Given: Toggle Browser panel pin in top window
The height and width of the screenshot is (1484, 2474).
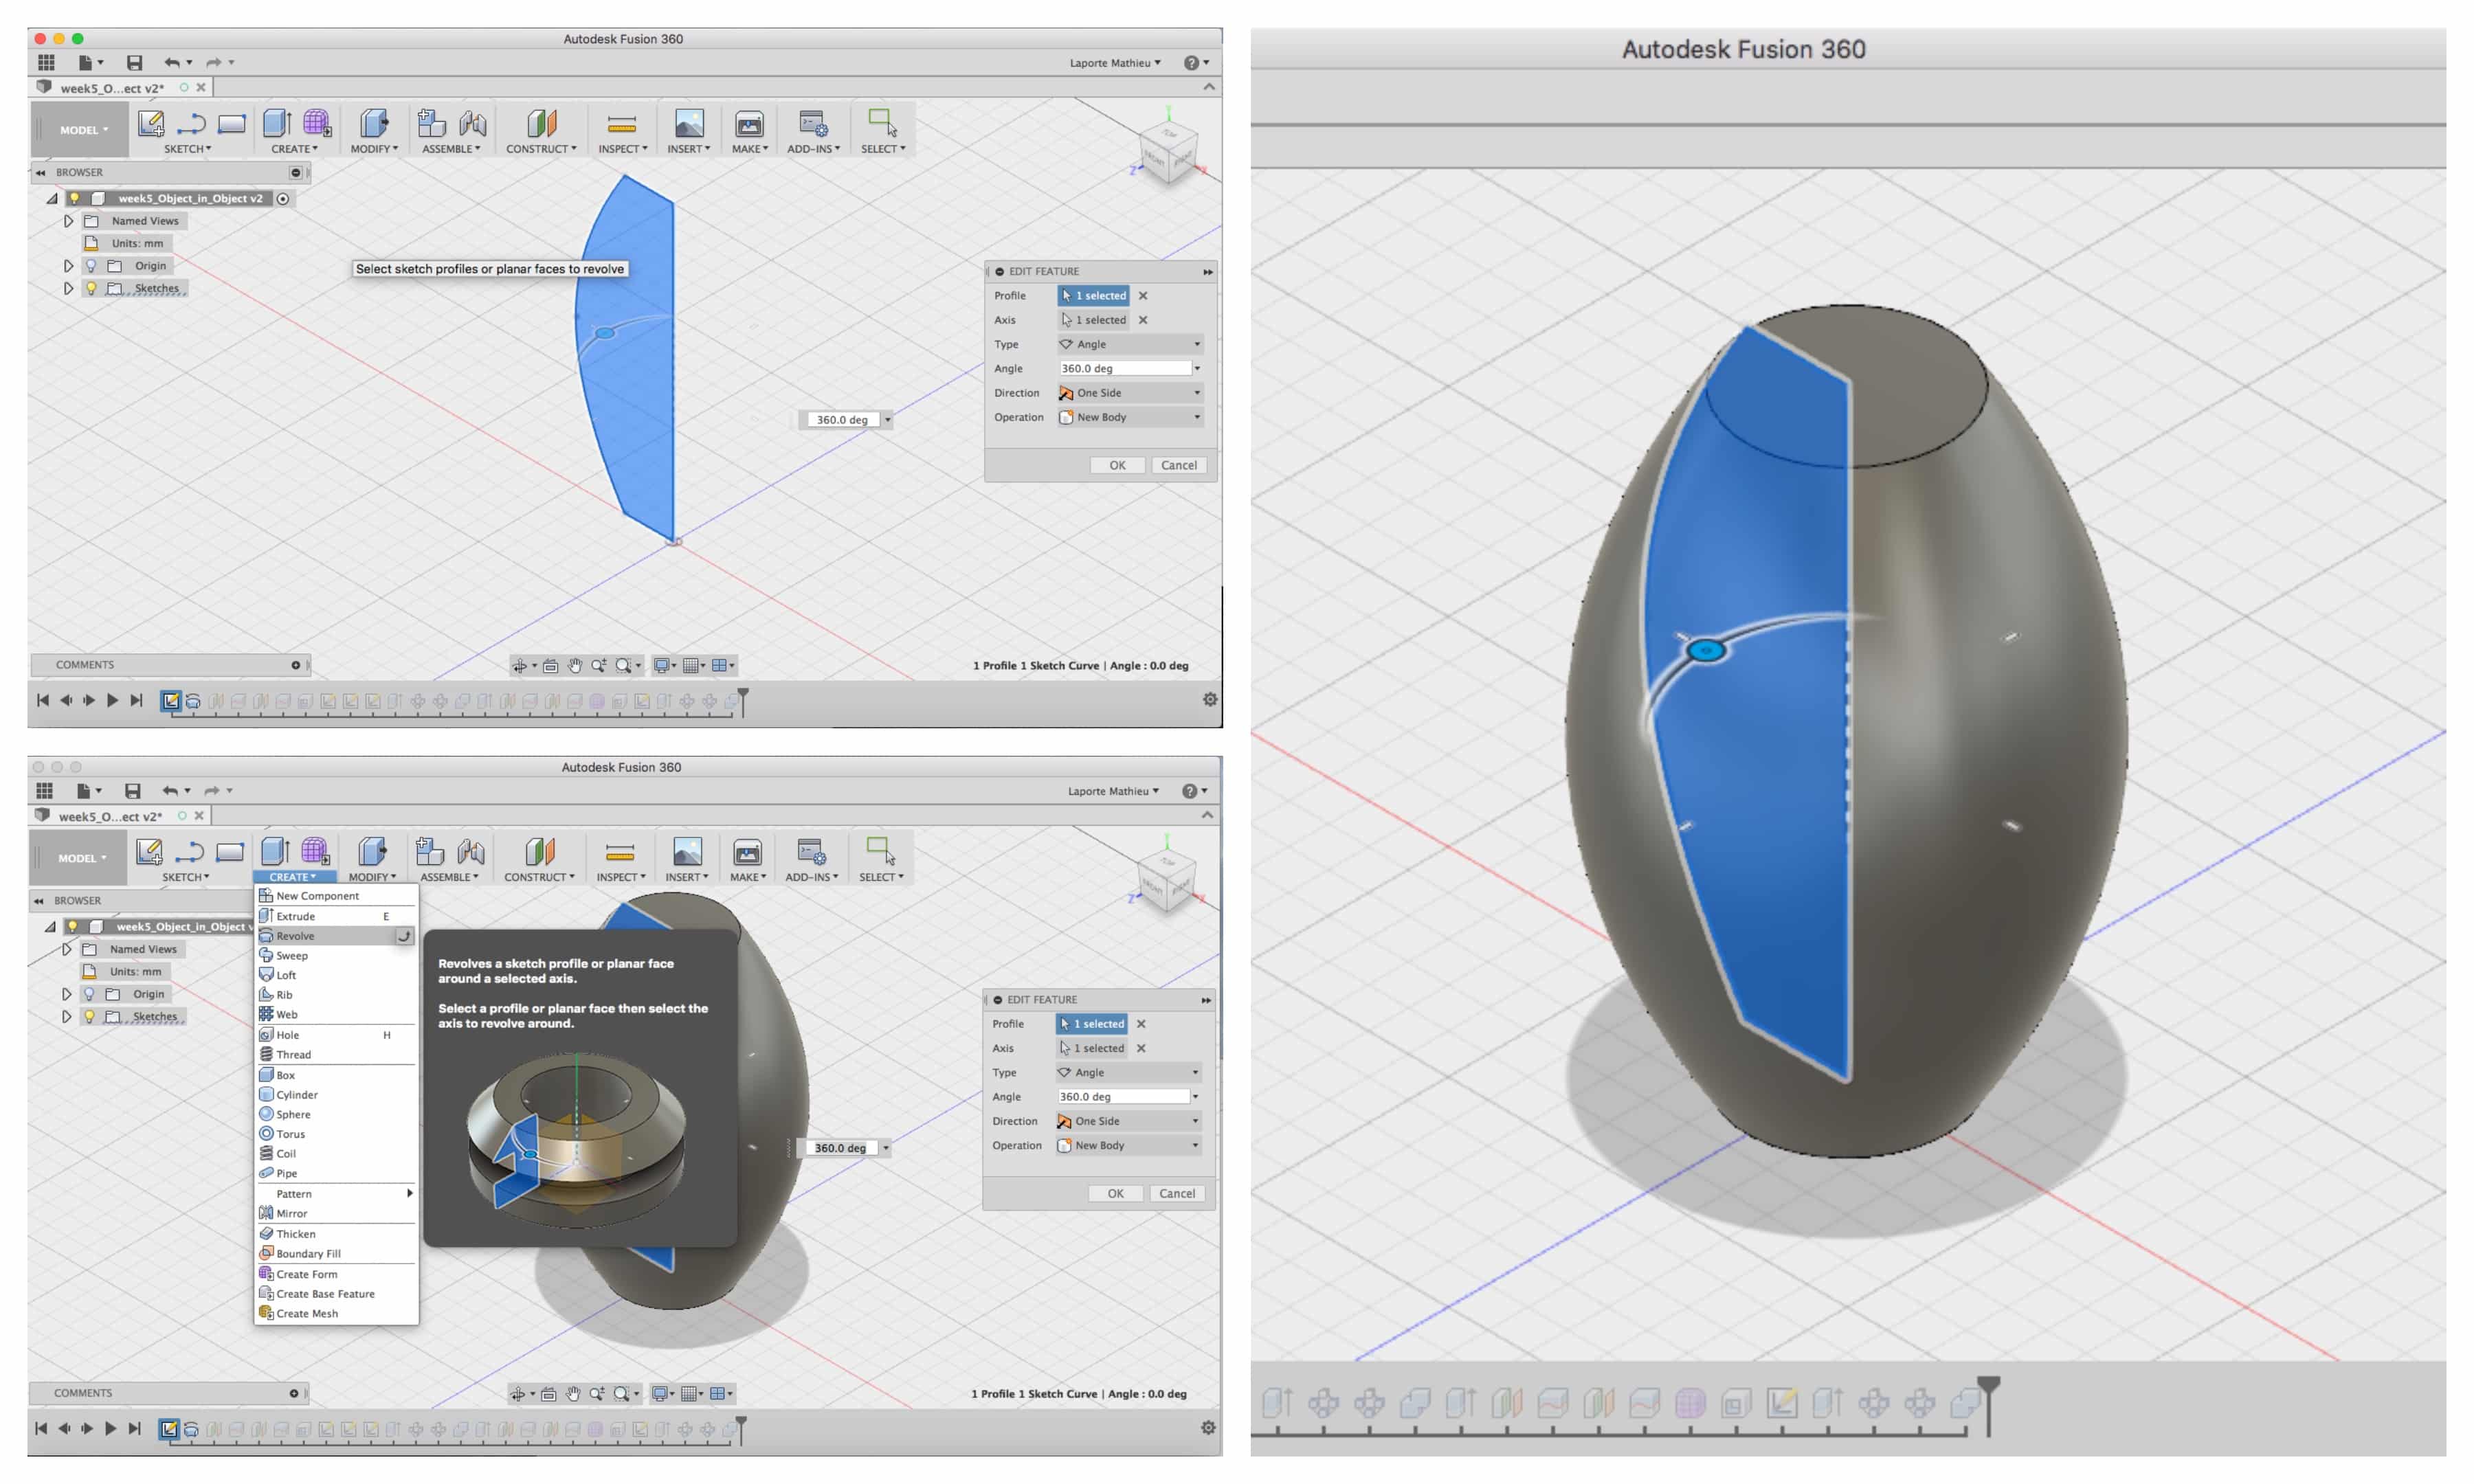Looking at the screenshot, I should pyautogui.click(x=295, y=172).
